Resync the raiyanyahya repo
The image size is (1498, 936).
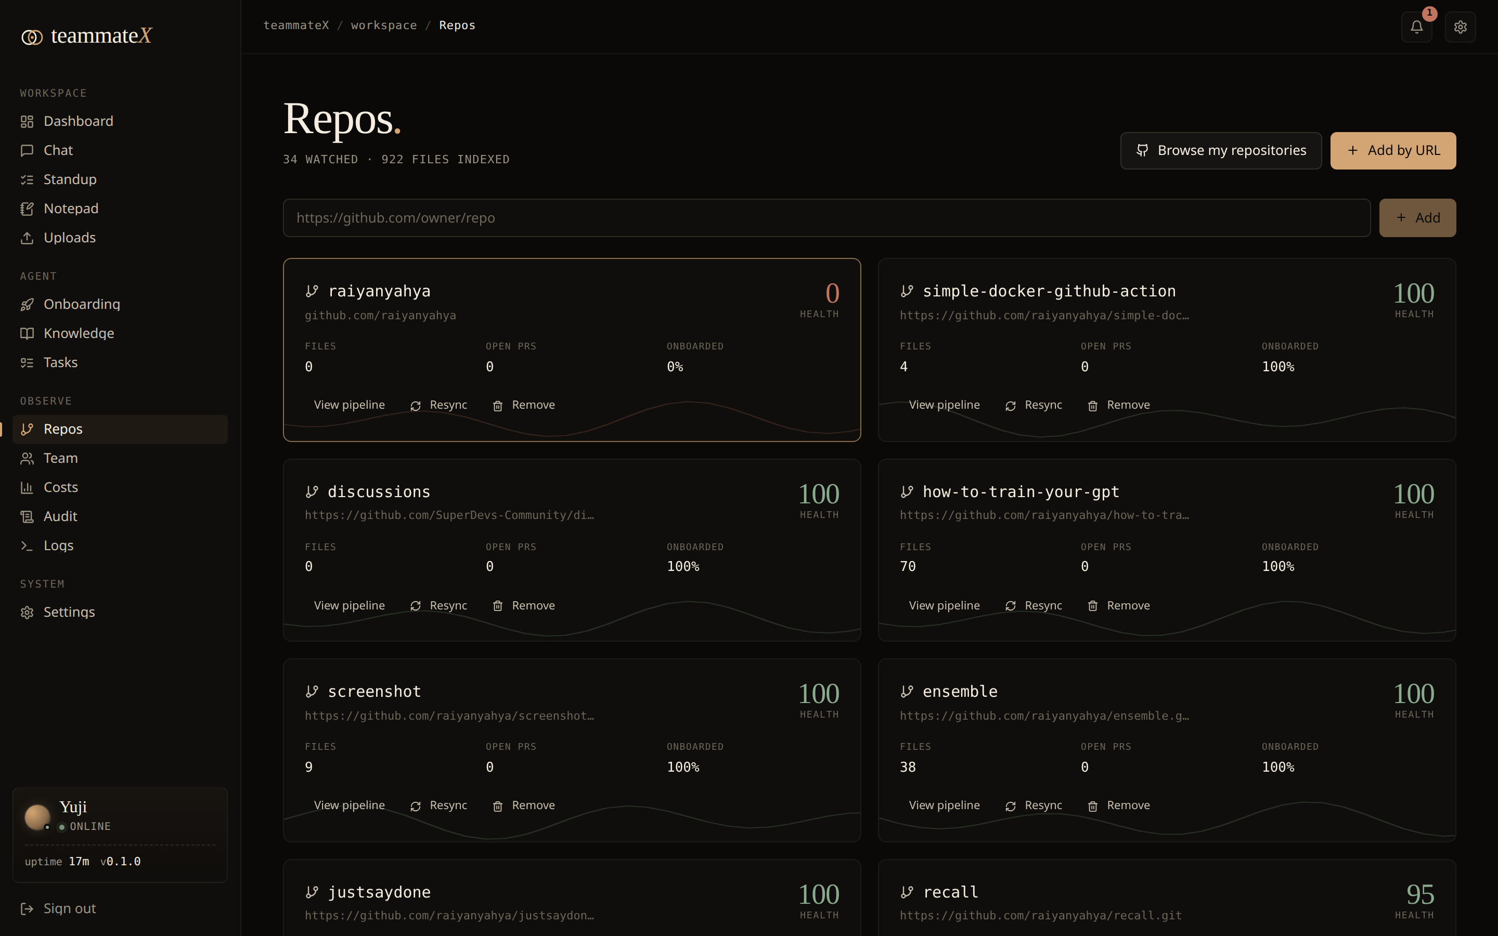click(439, 405)
